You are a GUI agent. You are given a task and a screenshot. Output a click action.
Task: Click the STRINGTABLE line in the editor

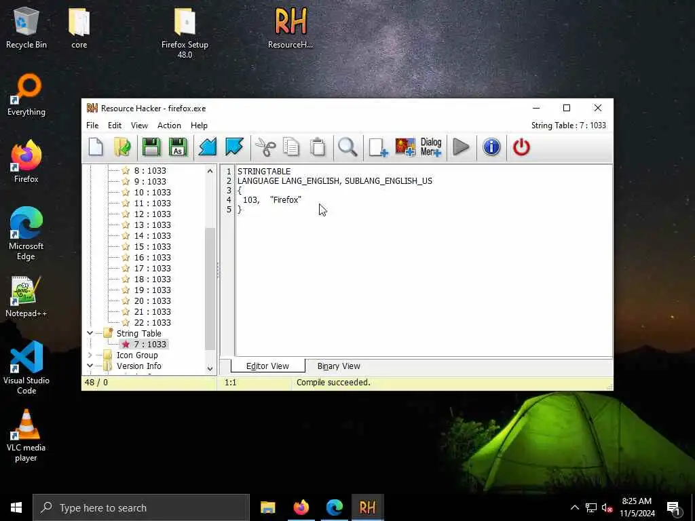[264, 171]
